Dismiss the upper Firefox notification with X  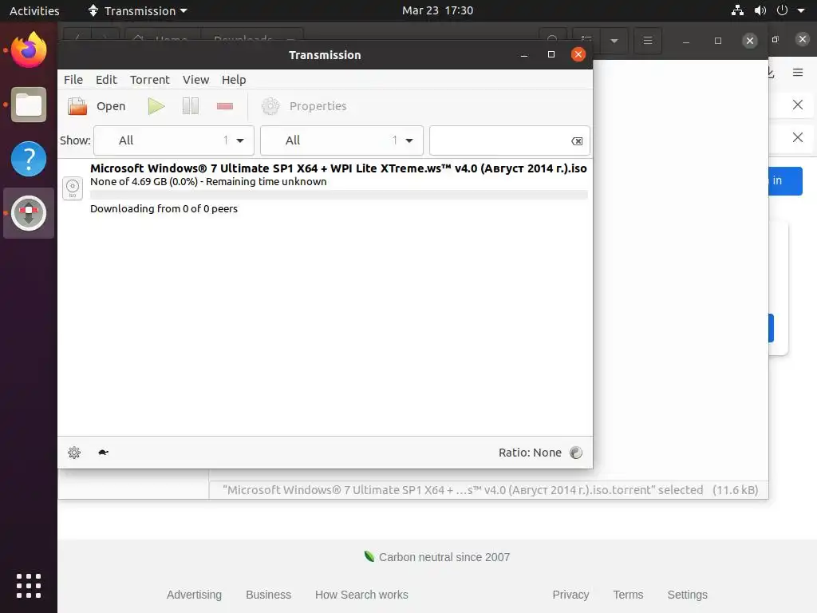[798, 105]
